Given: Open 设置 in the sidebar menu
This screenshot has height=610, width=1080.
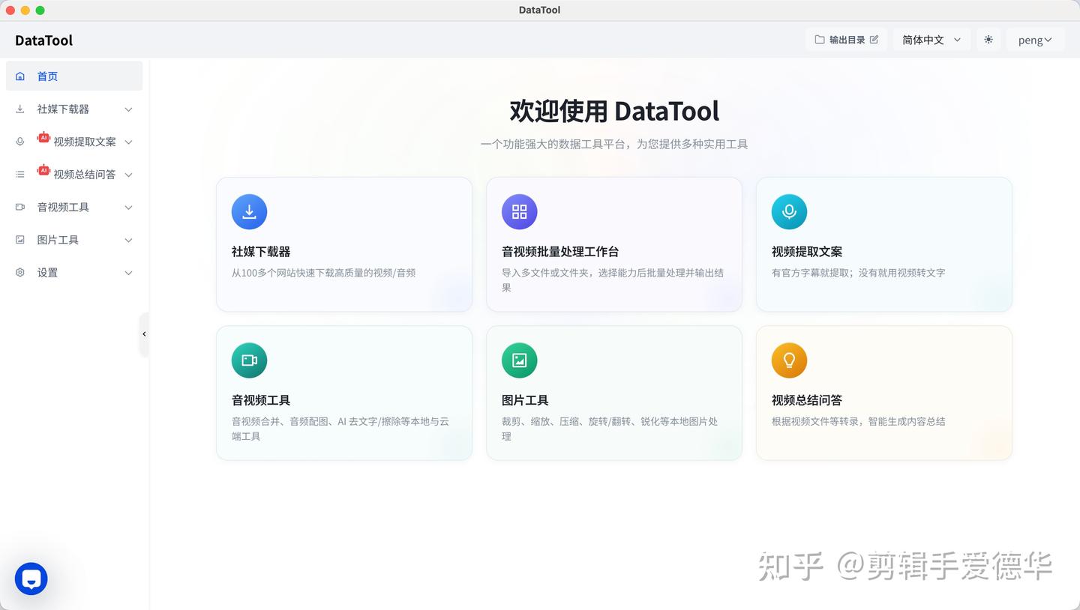Looking at the screenshot, I should click(x=74, y=273).
